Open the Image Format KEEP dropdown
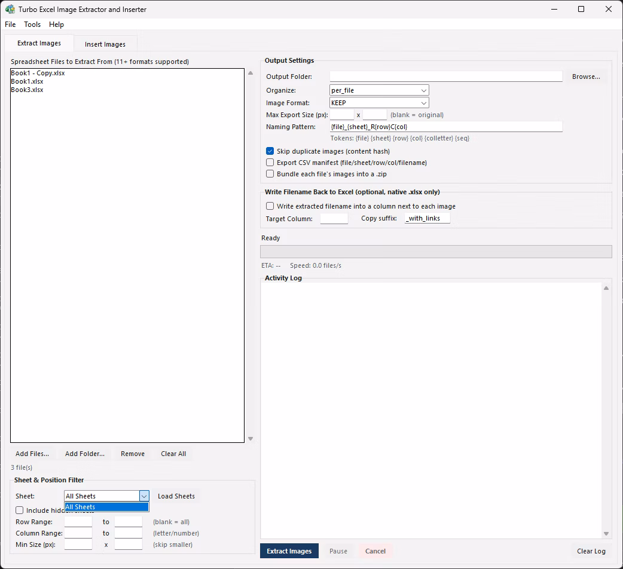 coord(380,103)
